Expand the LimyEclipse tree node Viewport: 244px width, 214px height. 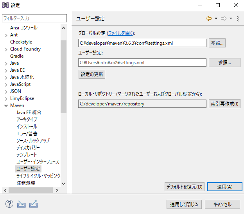coord(6,99)
